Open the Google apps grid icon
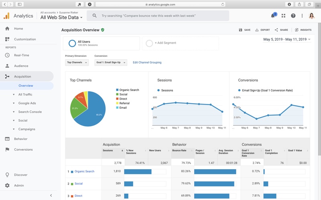321x200 pixels. click(x=283, y=16)
